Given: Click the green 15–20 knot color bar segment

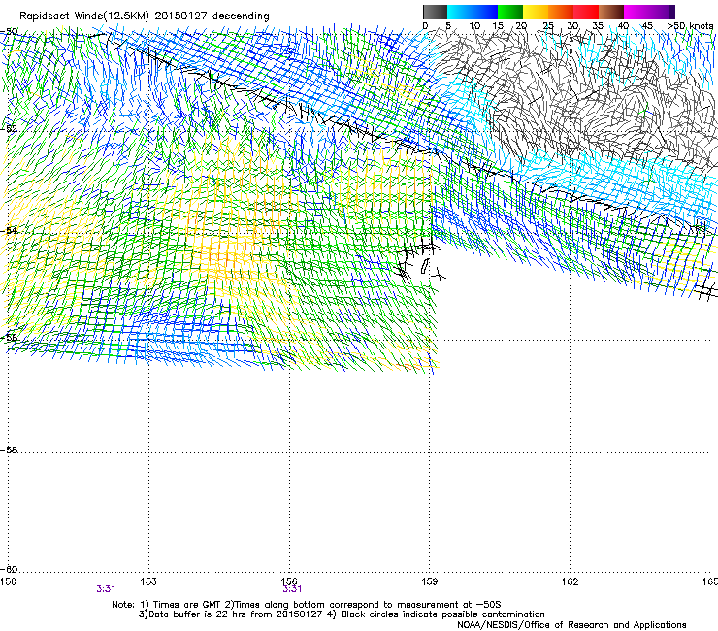Looking at the screenshot, I should coord(510,12).
